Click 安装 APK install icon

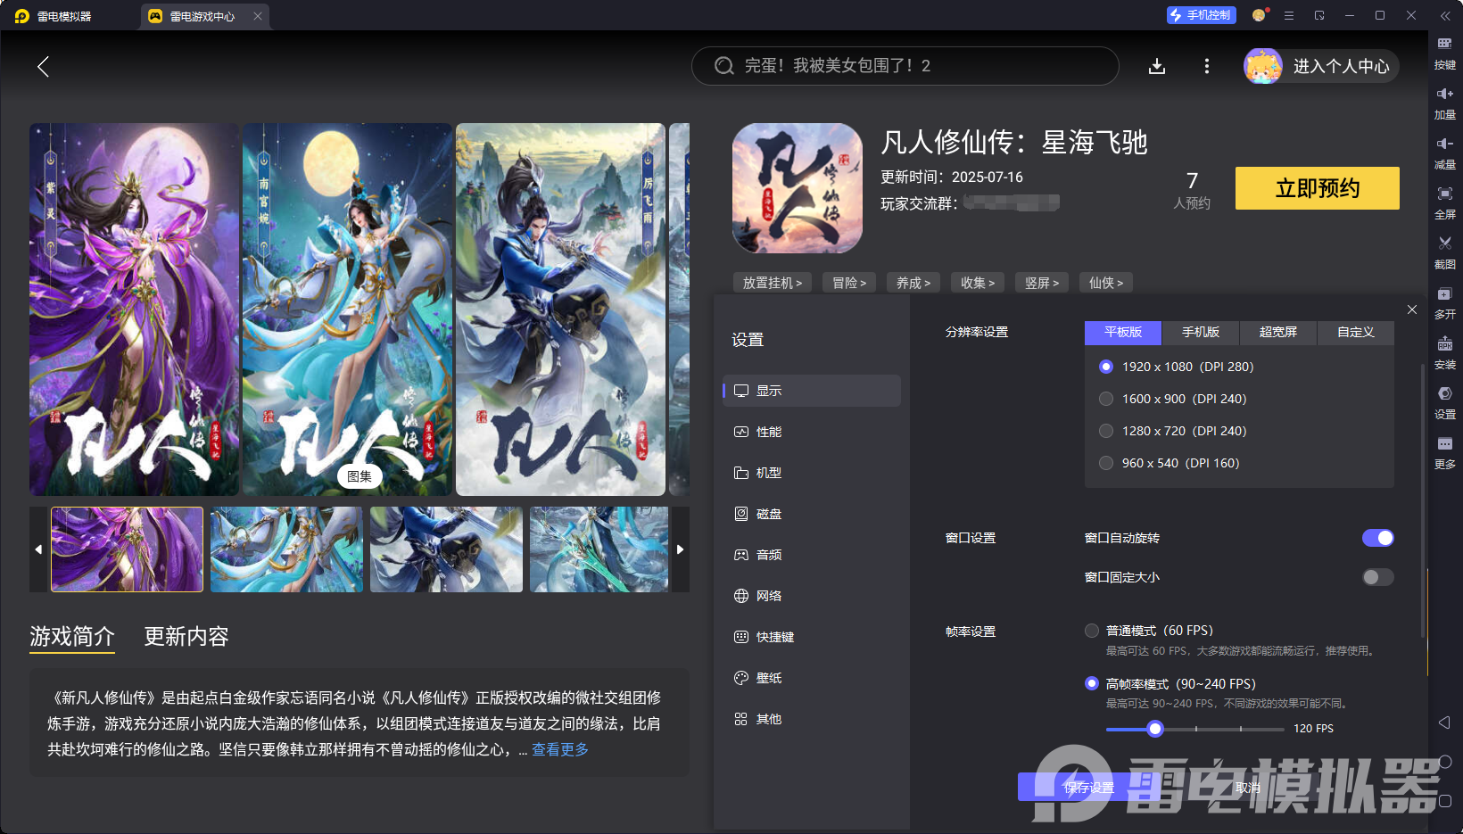click(x=1445, y=353)
